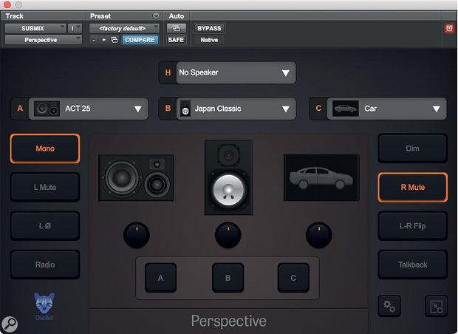
Task: Click the BYPASS button
Action: click(x=209, y=28)
